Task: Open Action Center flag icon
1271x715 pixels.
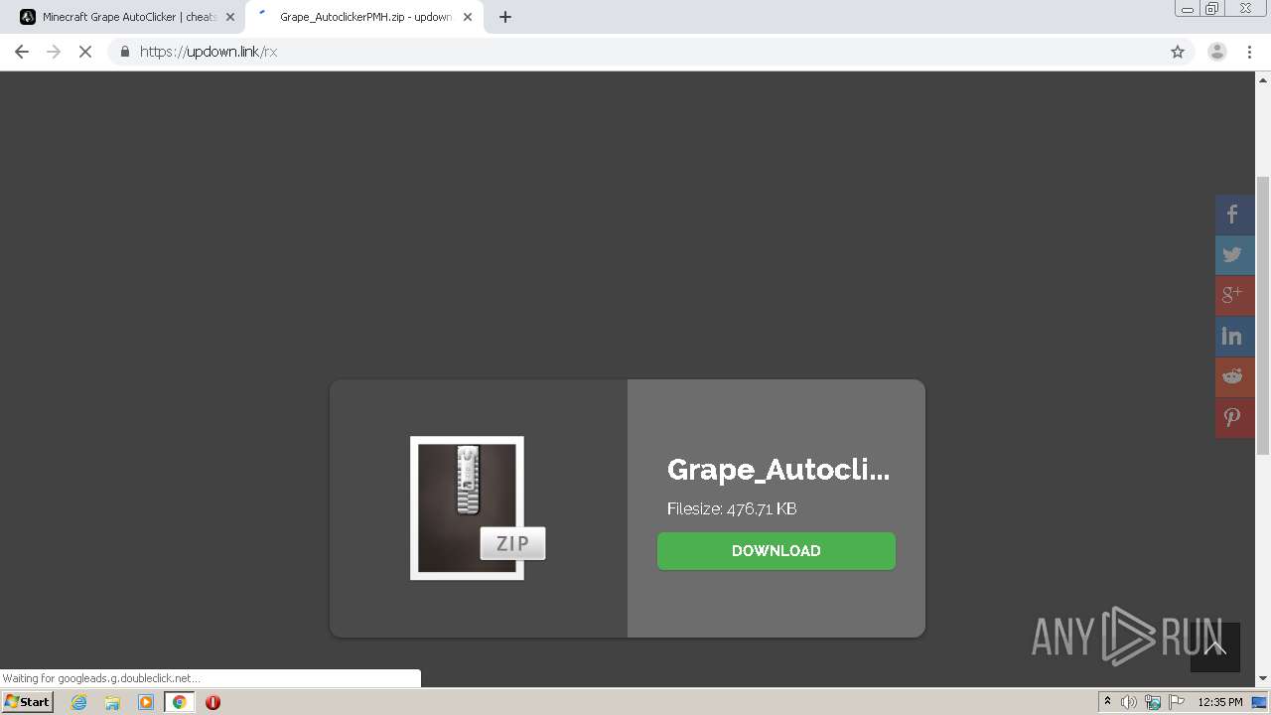Action: [x=1177, y=702]
